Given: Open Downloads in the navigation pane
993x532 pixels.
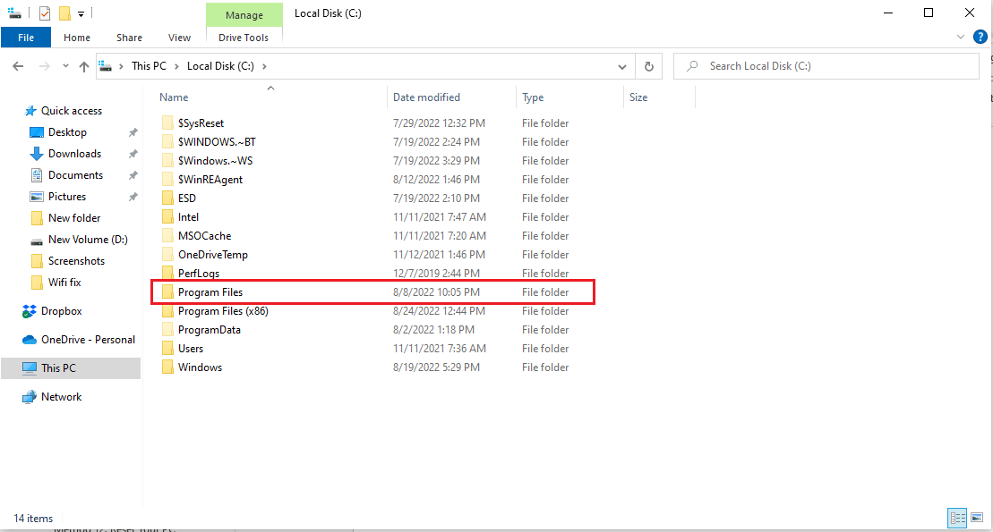Looking at the screenshot, I should point(74,154).
